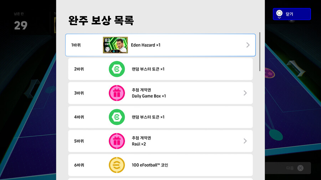Click pink gift icon in 5바퀴 Raúl row
Image resolution: width=321 pixels, height=180 pixels.
(x=117, y=141)
